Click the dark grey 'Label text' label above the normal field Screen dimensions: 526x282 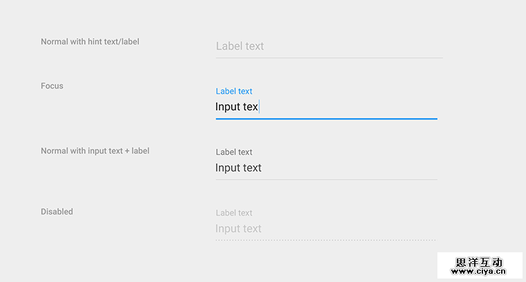[x=234, y=152]
